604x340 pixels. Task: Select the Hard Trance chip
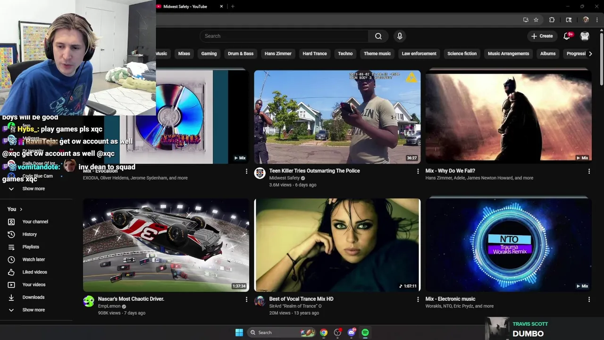click(x=315, y=53)
